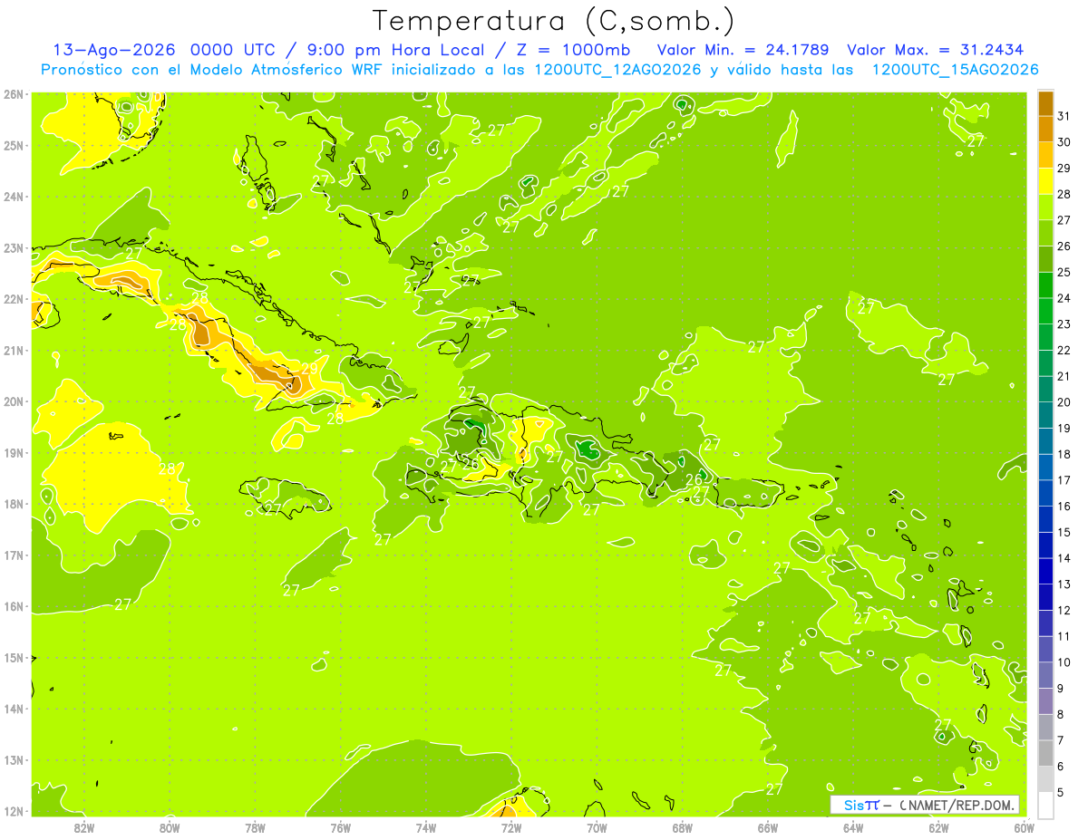
Task: Click the legend scale label "10"
Action: [x=1064, y=662]
